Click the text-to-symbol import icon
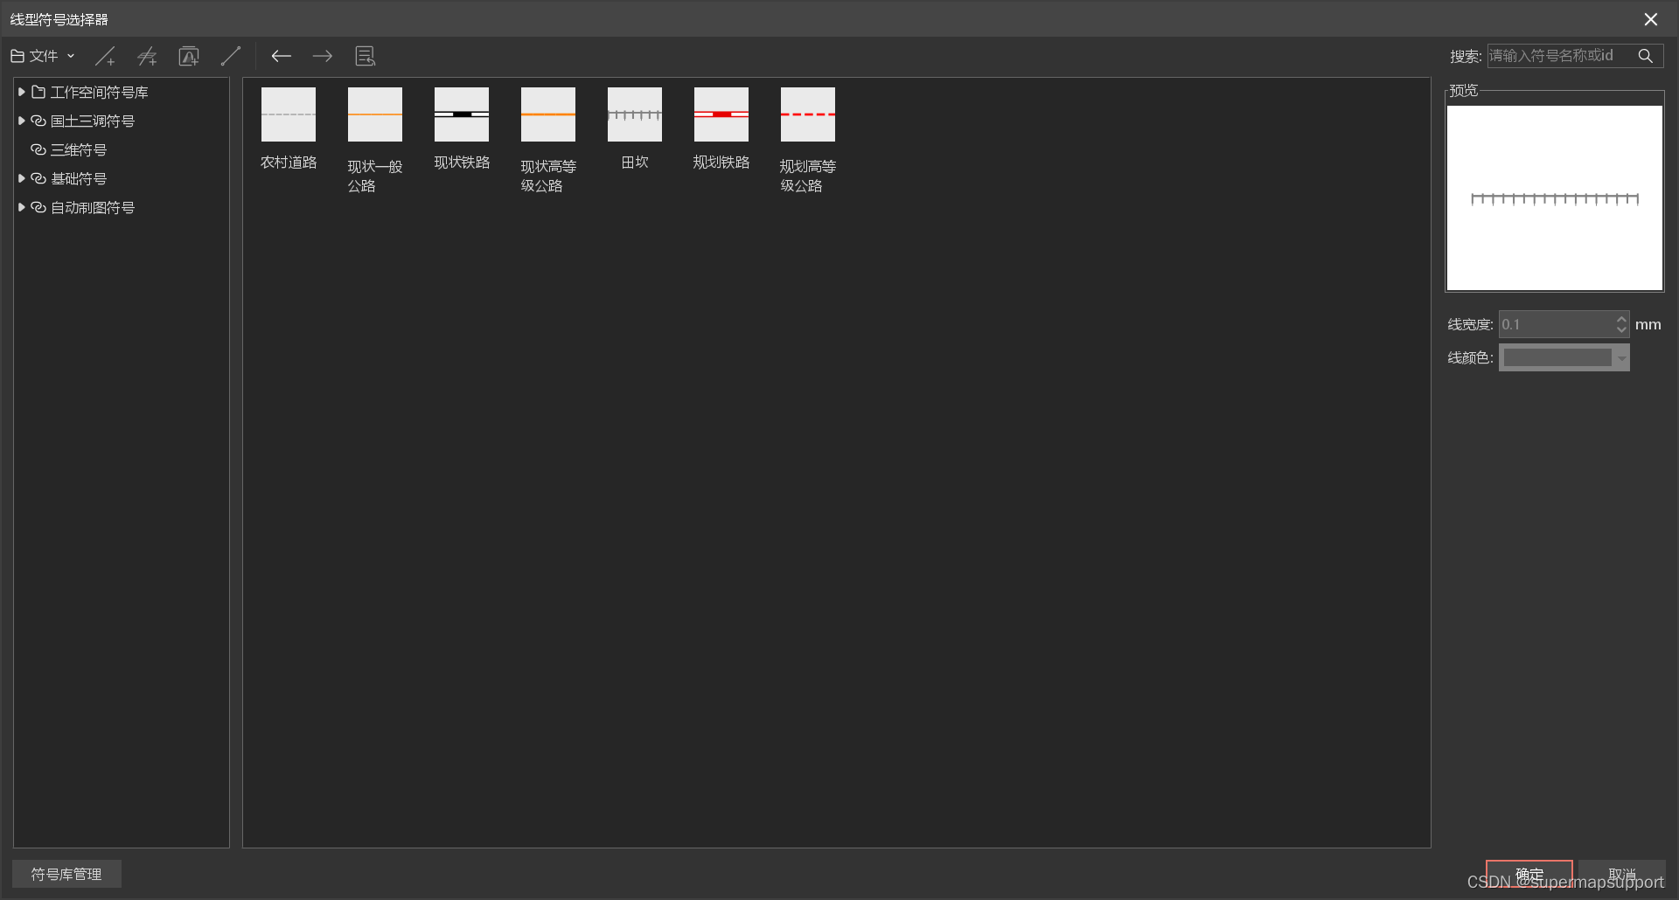 click(189, 57)
